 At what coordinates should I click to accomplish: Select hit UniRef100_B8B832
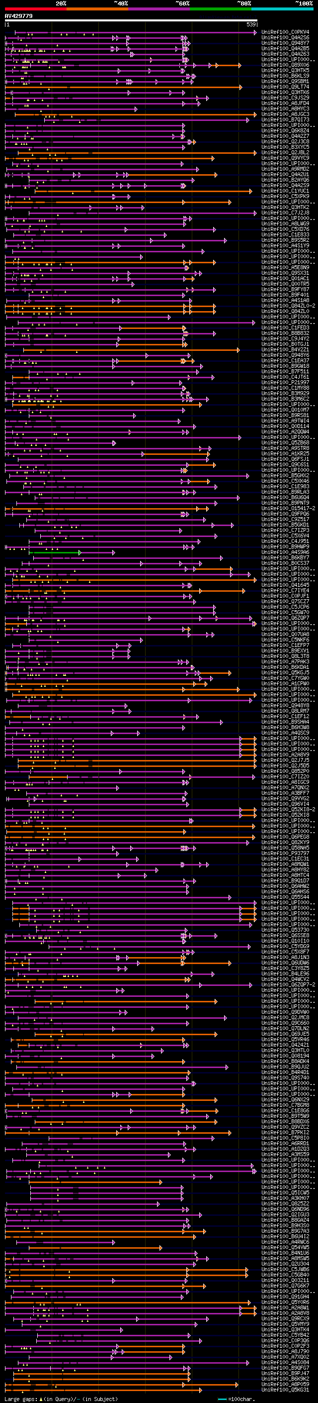point(285,333)
